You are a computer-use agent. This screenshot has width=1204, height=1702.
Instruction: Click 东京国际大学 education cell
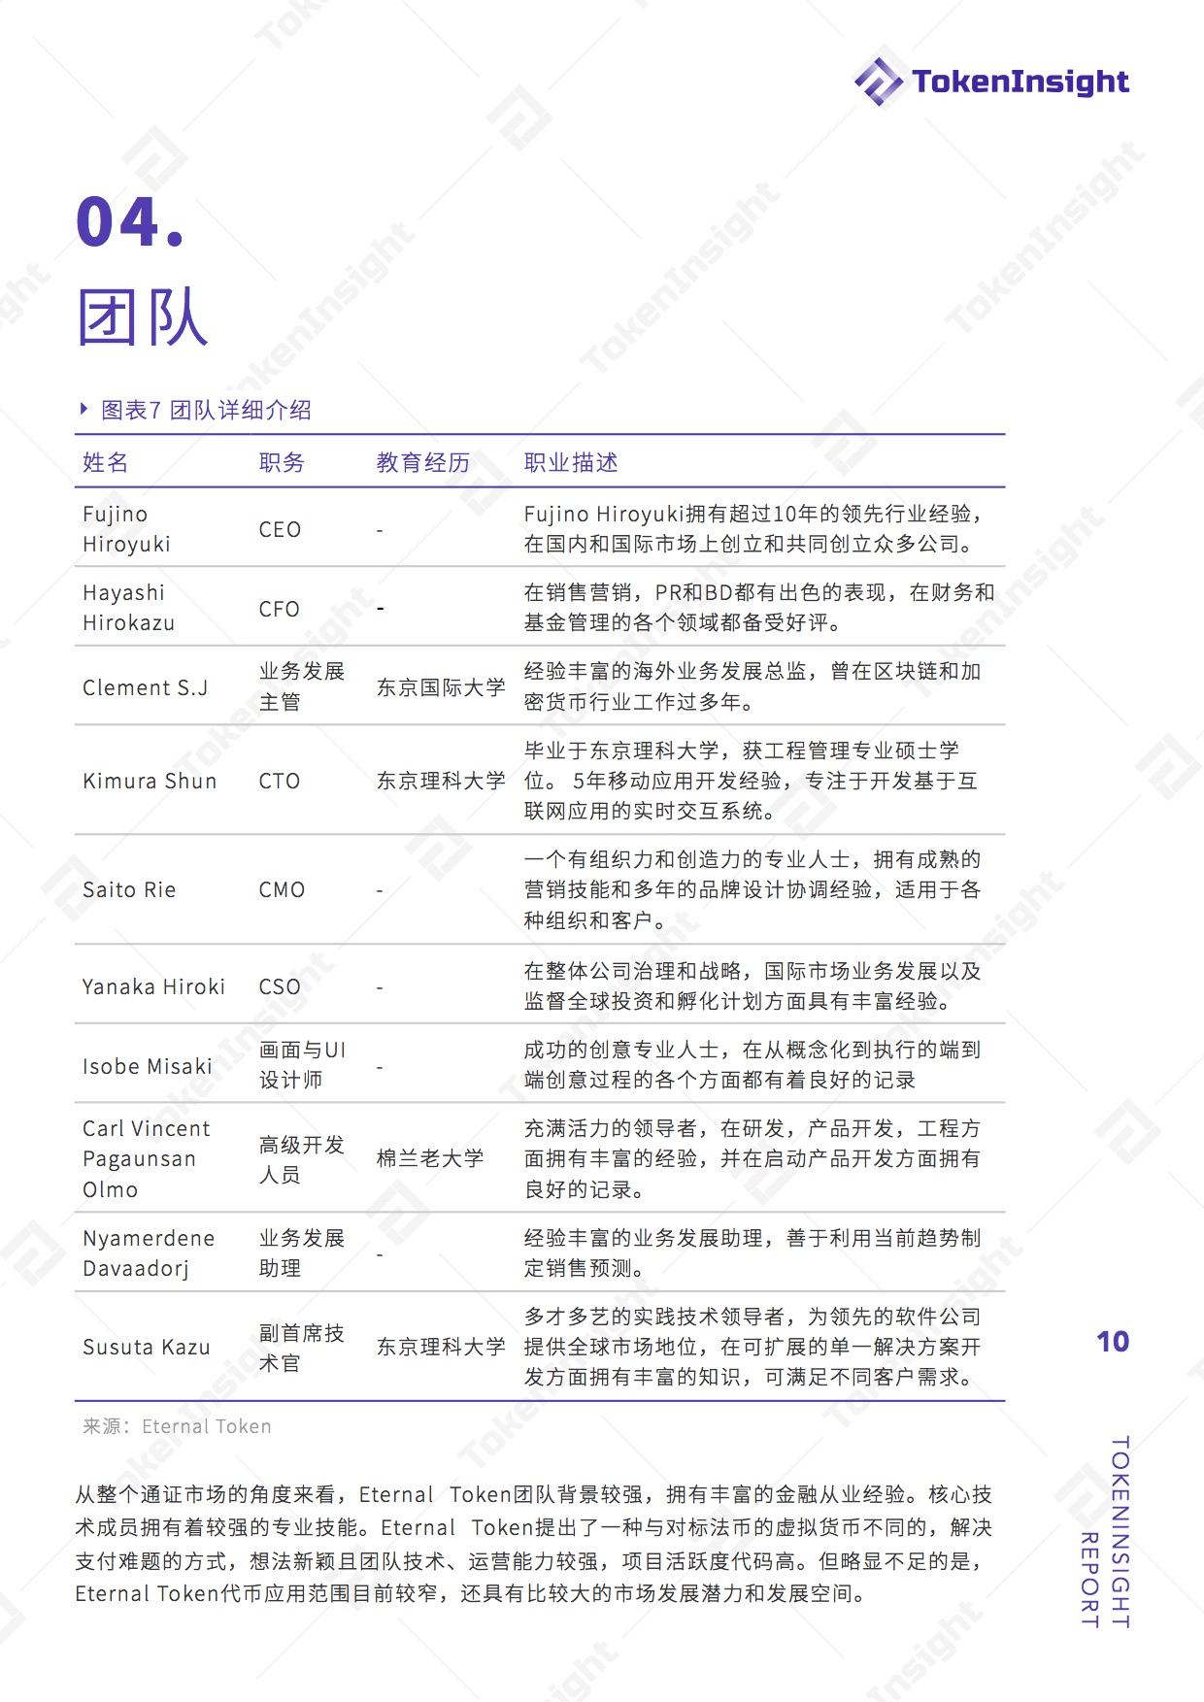pos(442,687)
